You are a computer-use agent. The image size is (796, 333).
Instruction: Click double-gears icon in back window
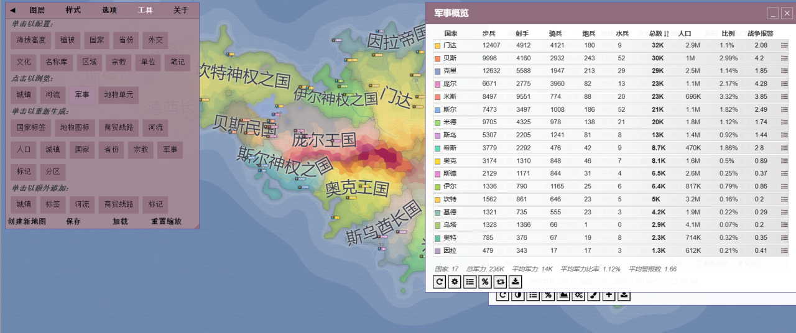578,295
